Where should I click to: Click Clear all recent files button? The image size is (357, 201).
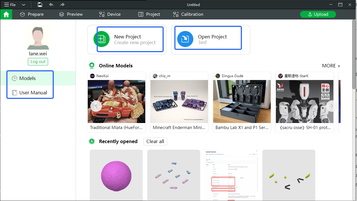click(x=155, y=141)
